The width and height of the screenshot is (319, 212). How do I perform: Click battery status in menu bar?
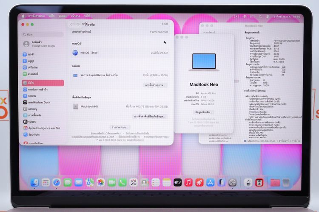pyautogui.click(x=253, y=17)
